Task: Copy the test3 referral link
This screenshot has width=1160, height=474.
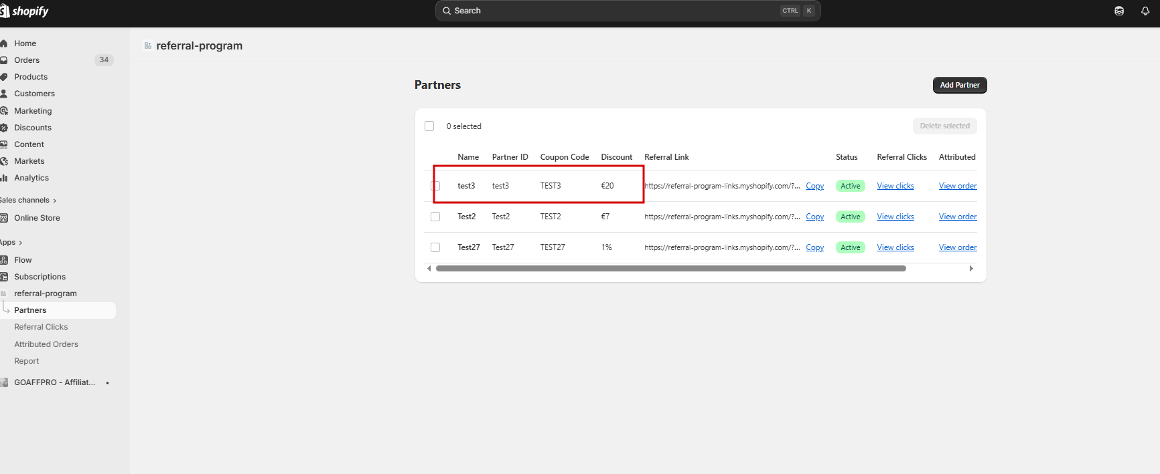Action: pyautogui.click(x=814, y=186)
